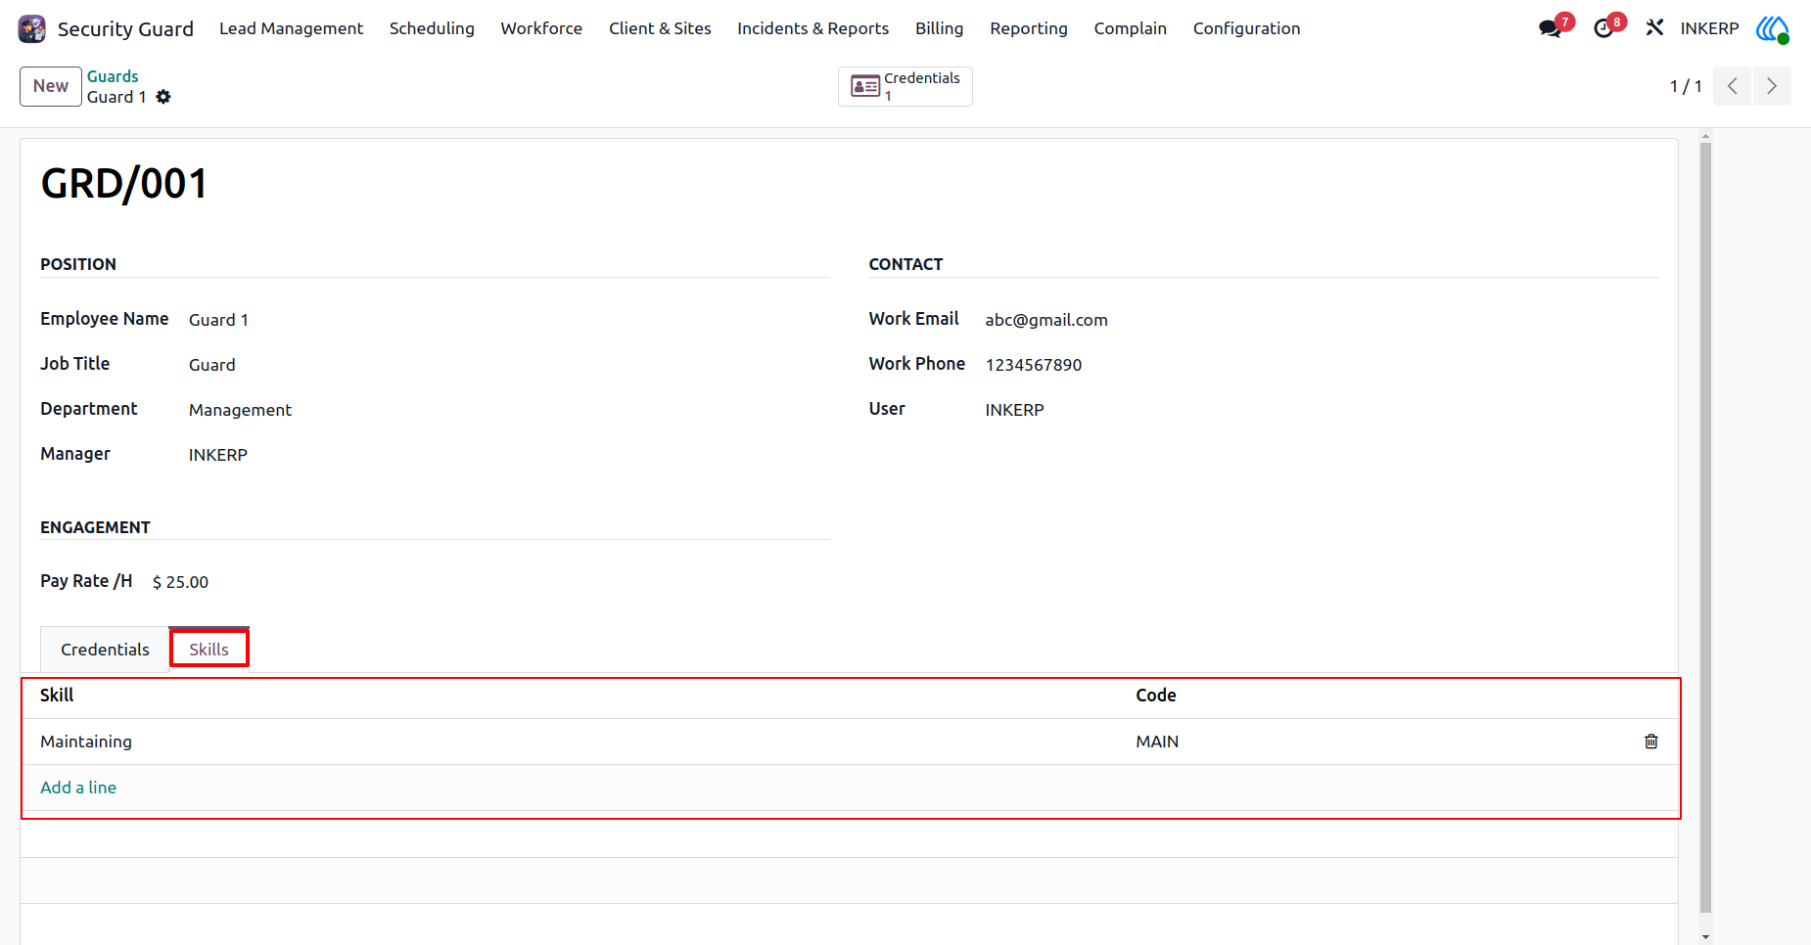1811x945 pixels.
Task: Sort by the Code column header
Action: coord(1156,696)
